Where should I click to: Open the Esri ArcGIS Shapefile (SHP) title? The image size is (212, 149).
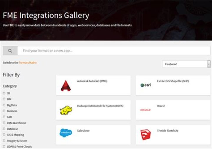[173, 81]
